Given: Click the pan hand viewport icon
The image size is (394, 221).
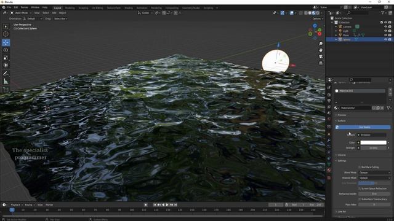Looking at the screenshot, I should tap(321, 50).
